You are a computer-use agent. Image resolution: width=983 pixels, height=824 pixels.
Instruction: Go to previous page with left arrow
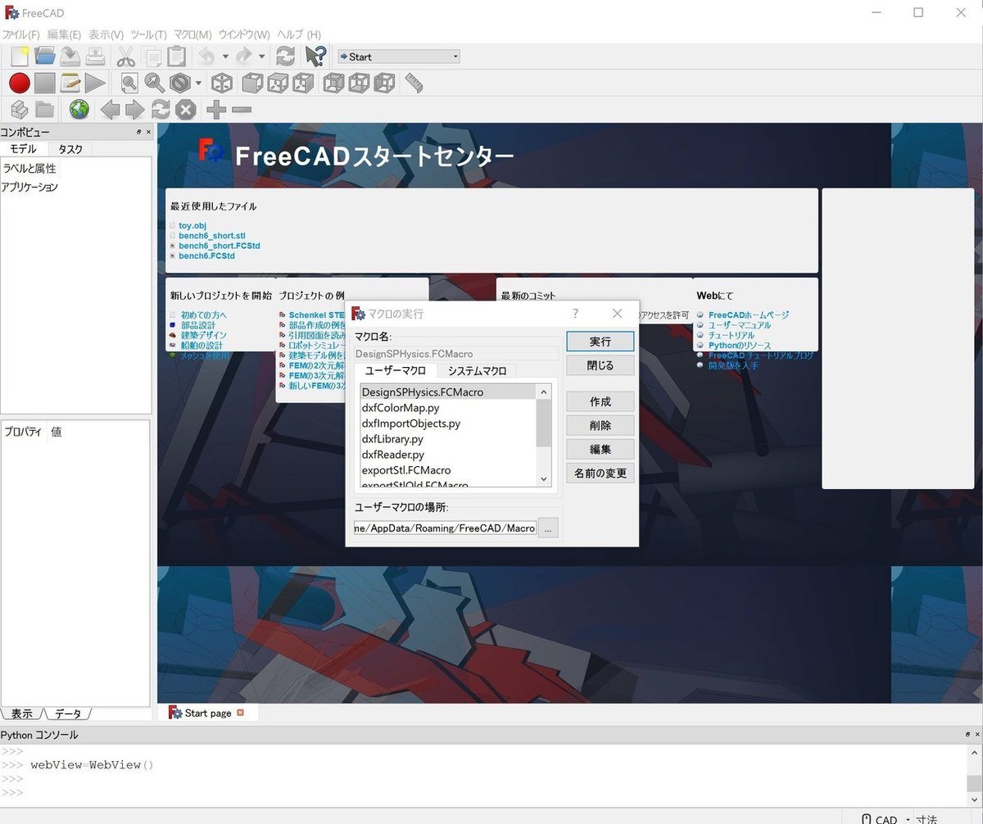[x=110, y=109]
